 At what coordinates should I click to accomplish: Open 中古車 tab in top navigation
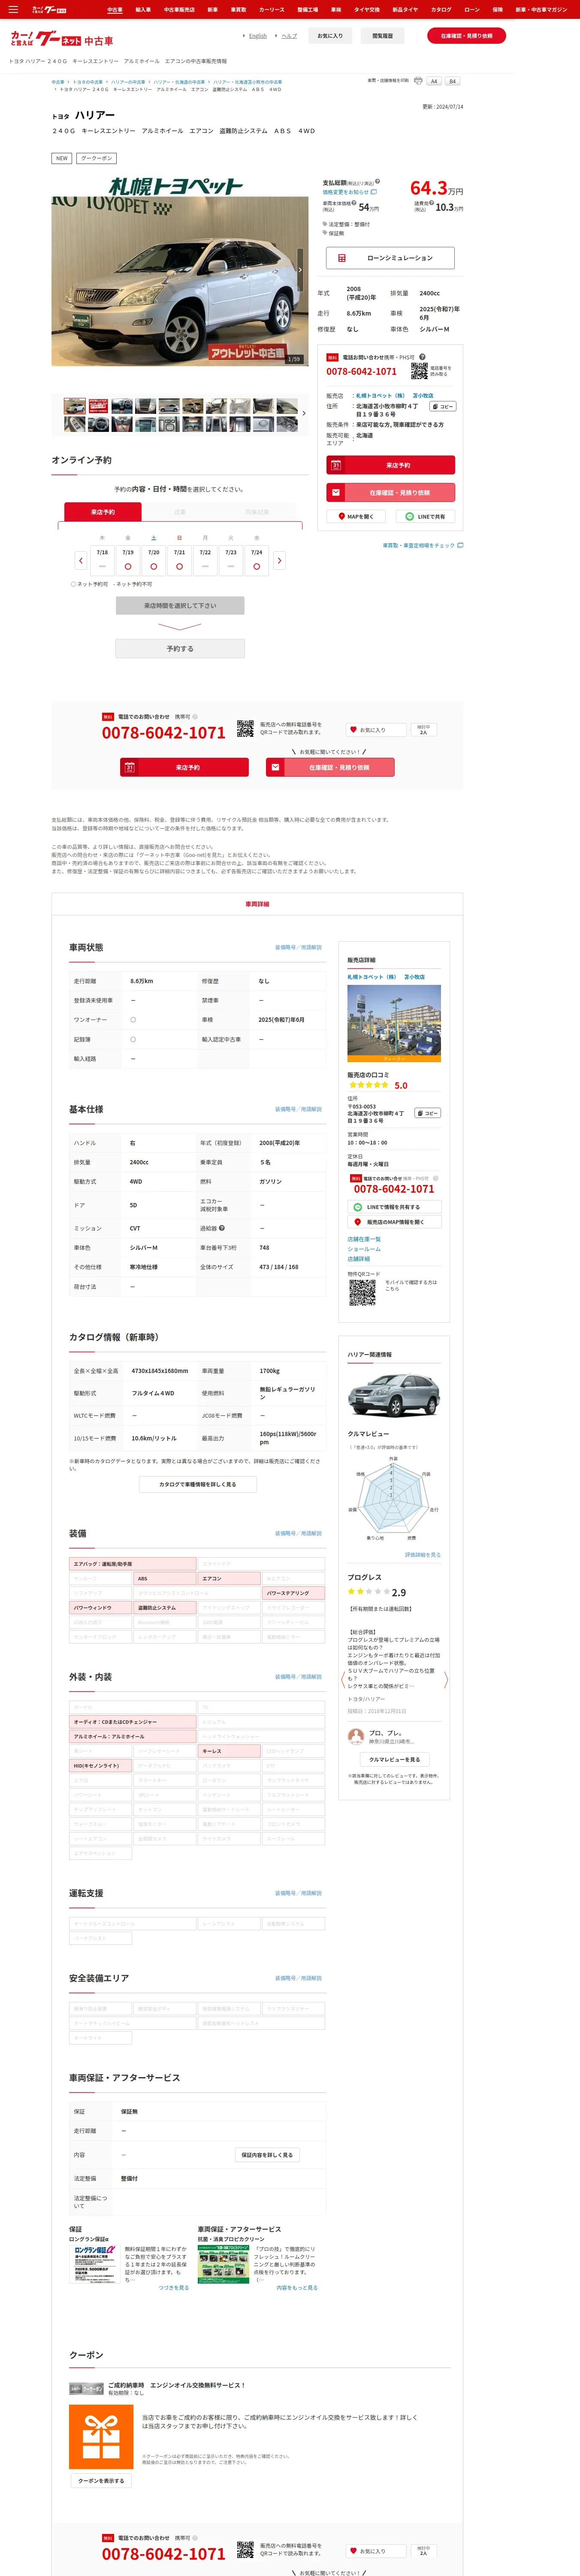click(115, 9)
